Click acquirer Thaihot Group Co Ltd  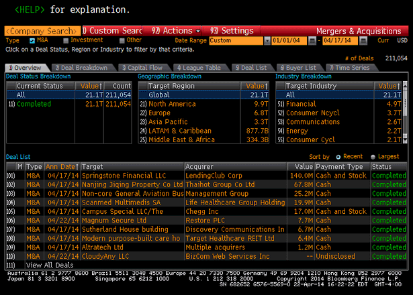click(220, 184)
